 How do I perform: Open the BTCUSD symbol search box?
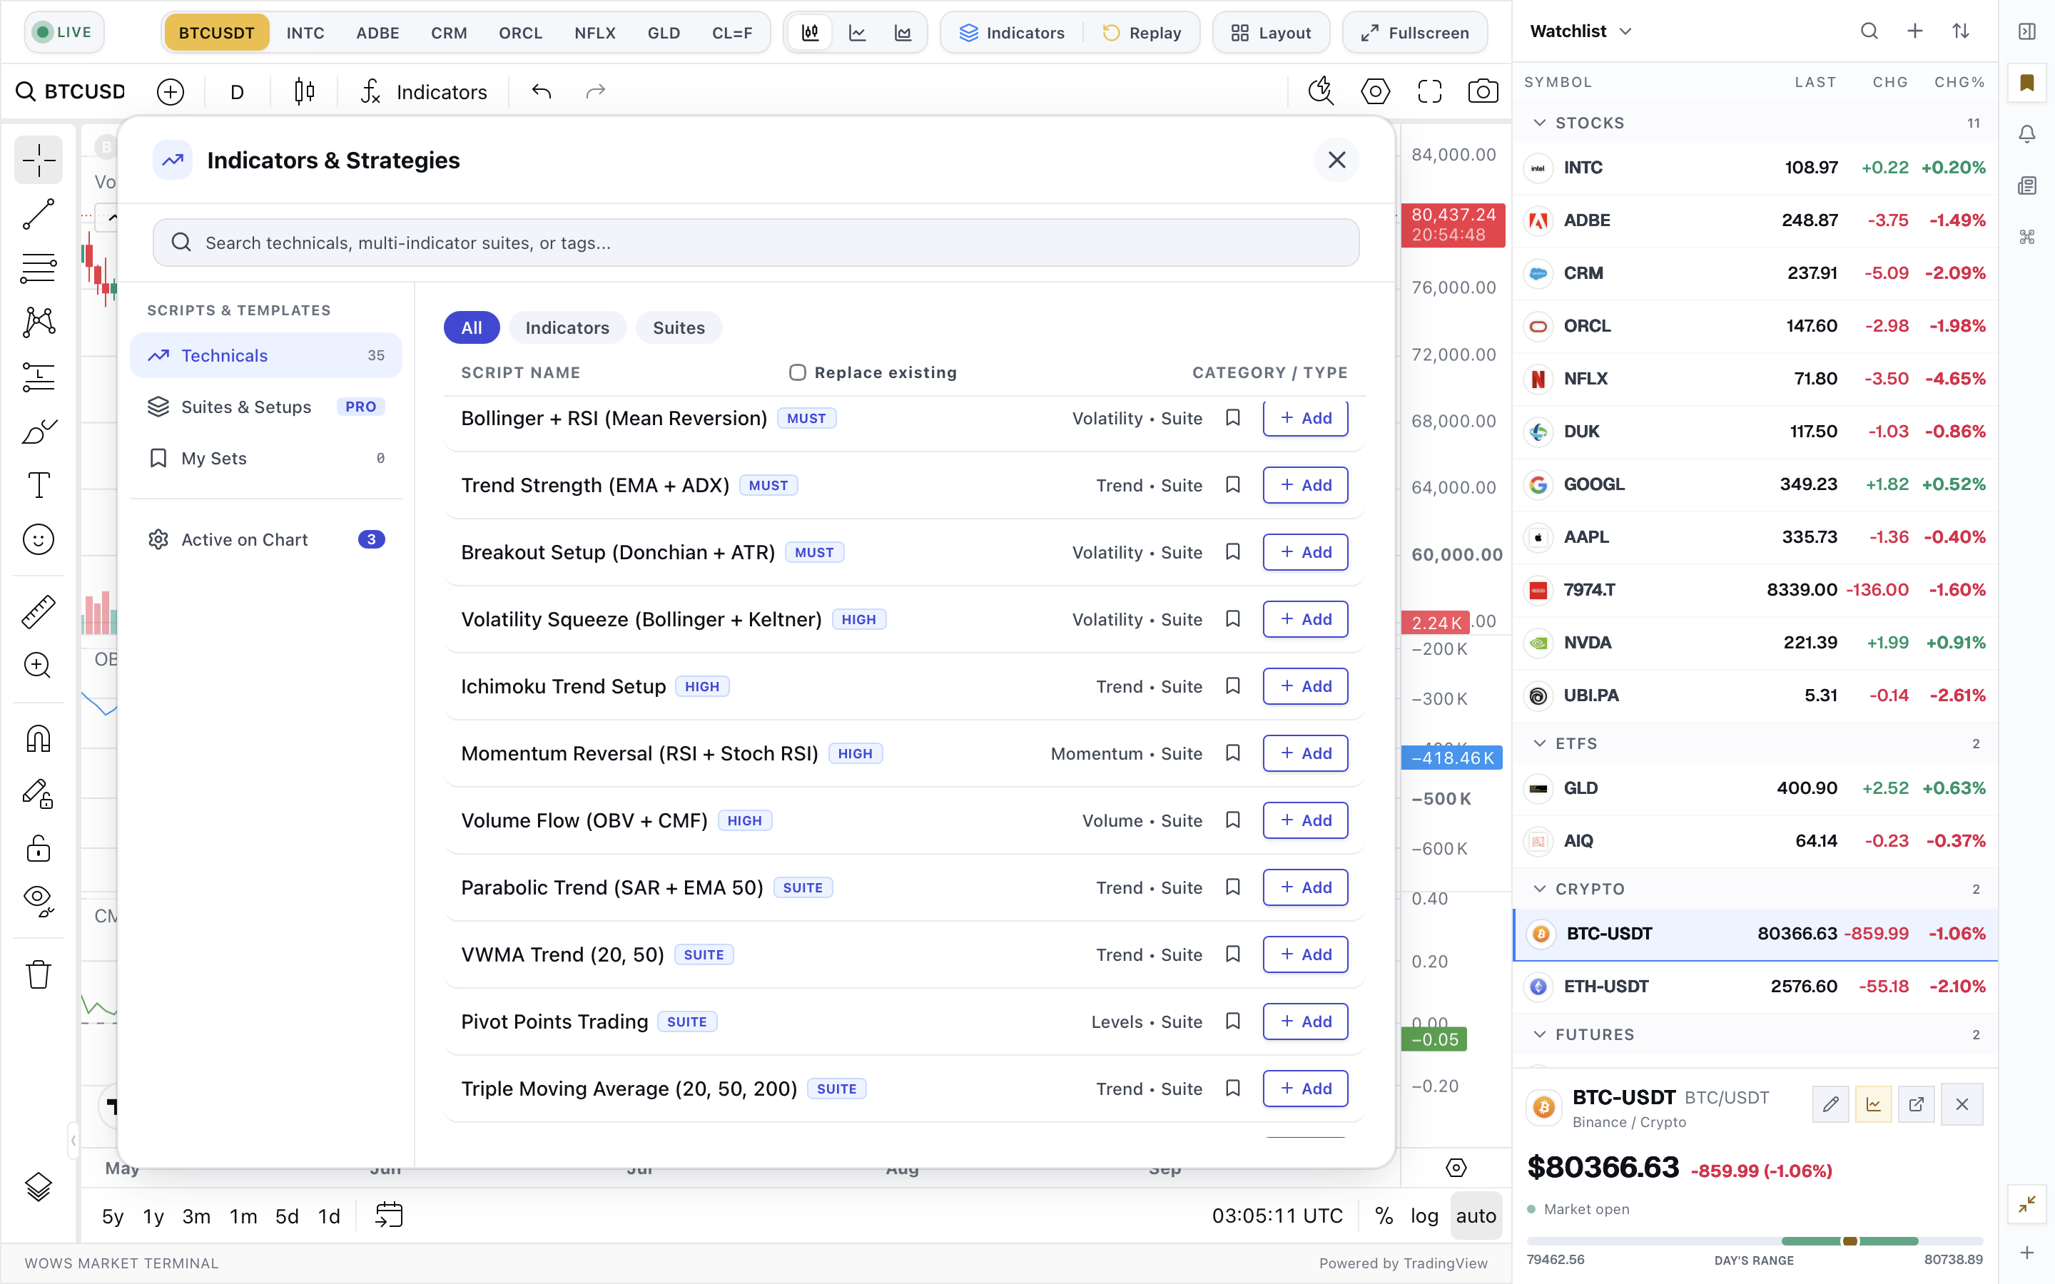[71, 92]
